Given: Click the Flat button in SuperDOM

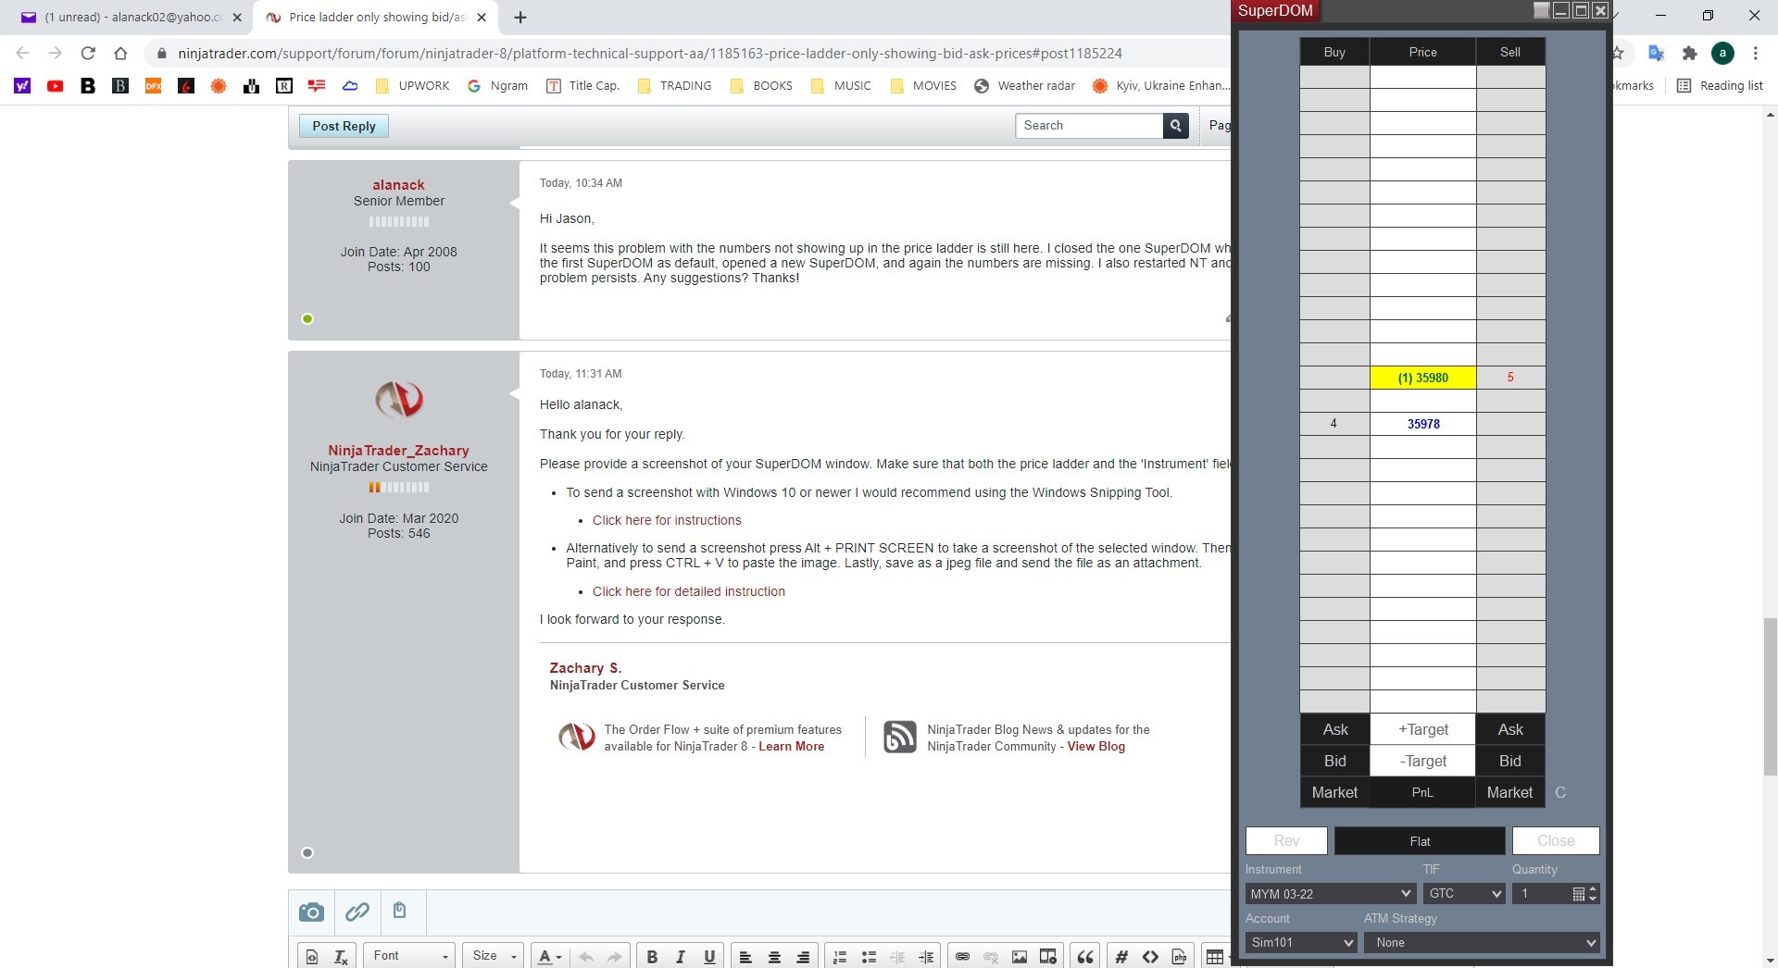Looking at the screenshot, I should [1420, 841].
